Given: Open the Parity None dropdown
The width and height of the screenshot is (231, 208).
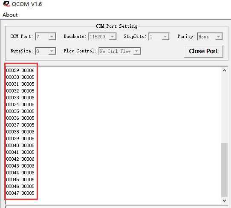Looking at the screenshot, I should pyautogui.click(x=210, y=36).
